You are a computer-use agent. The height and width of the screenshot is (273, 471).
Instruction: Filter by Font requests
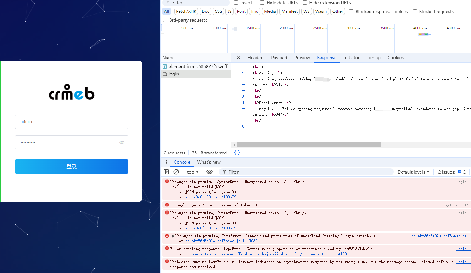[241, 11]
